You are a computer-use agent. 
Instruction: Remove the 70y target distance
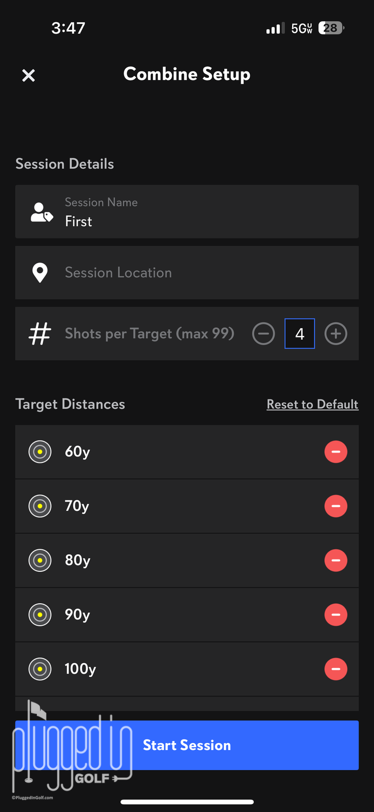[x=336, y=506]
